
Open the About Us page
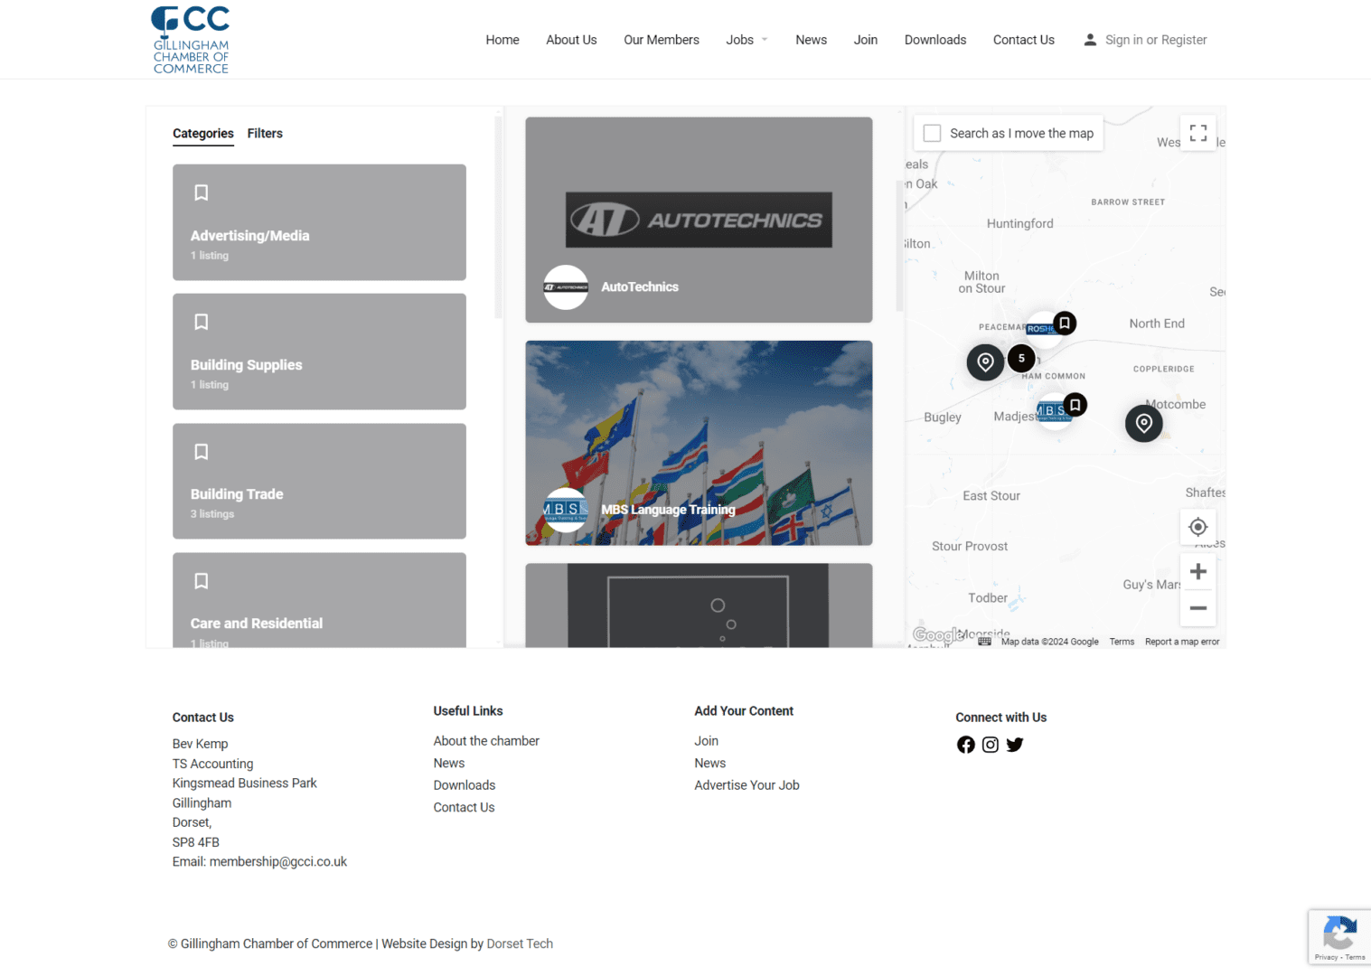pyautogui.click(x=571, y=40)
